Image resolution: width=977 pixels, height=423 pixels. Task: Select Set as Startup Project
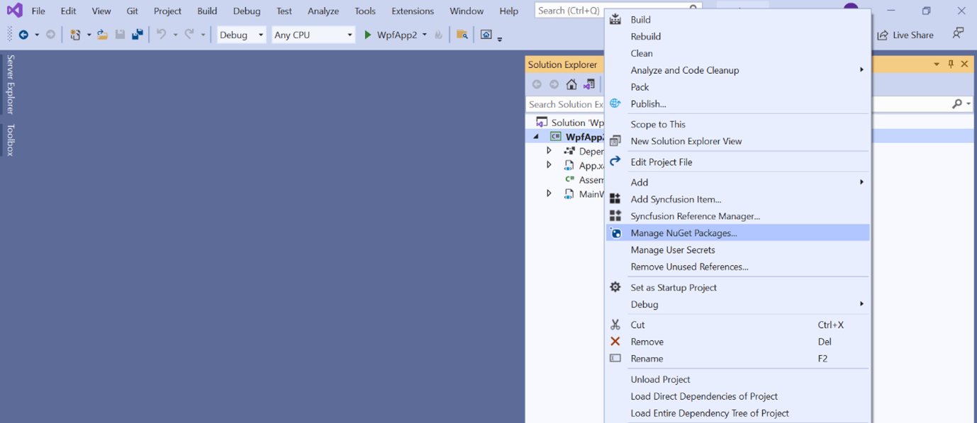[x=673, y=287]
